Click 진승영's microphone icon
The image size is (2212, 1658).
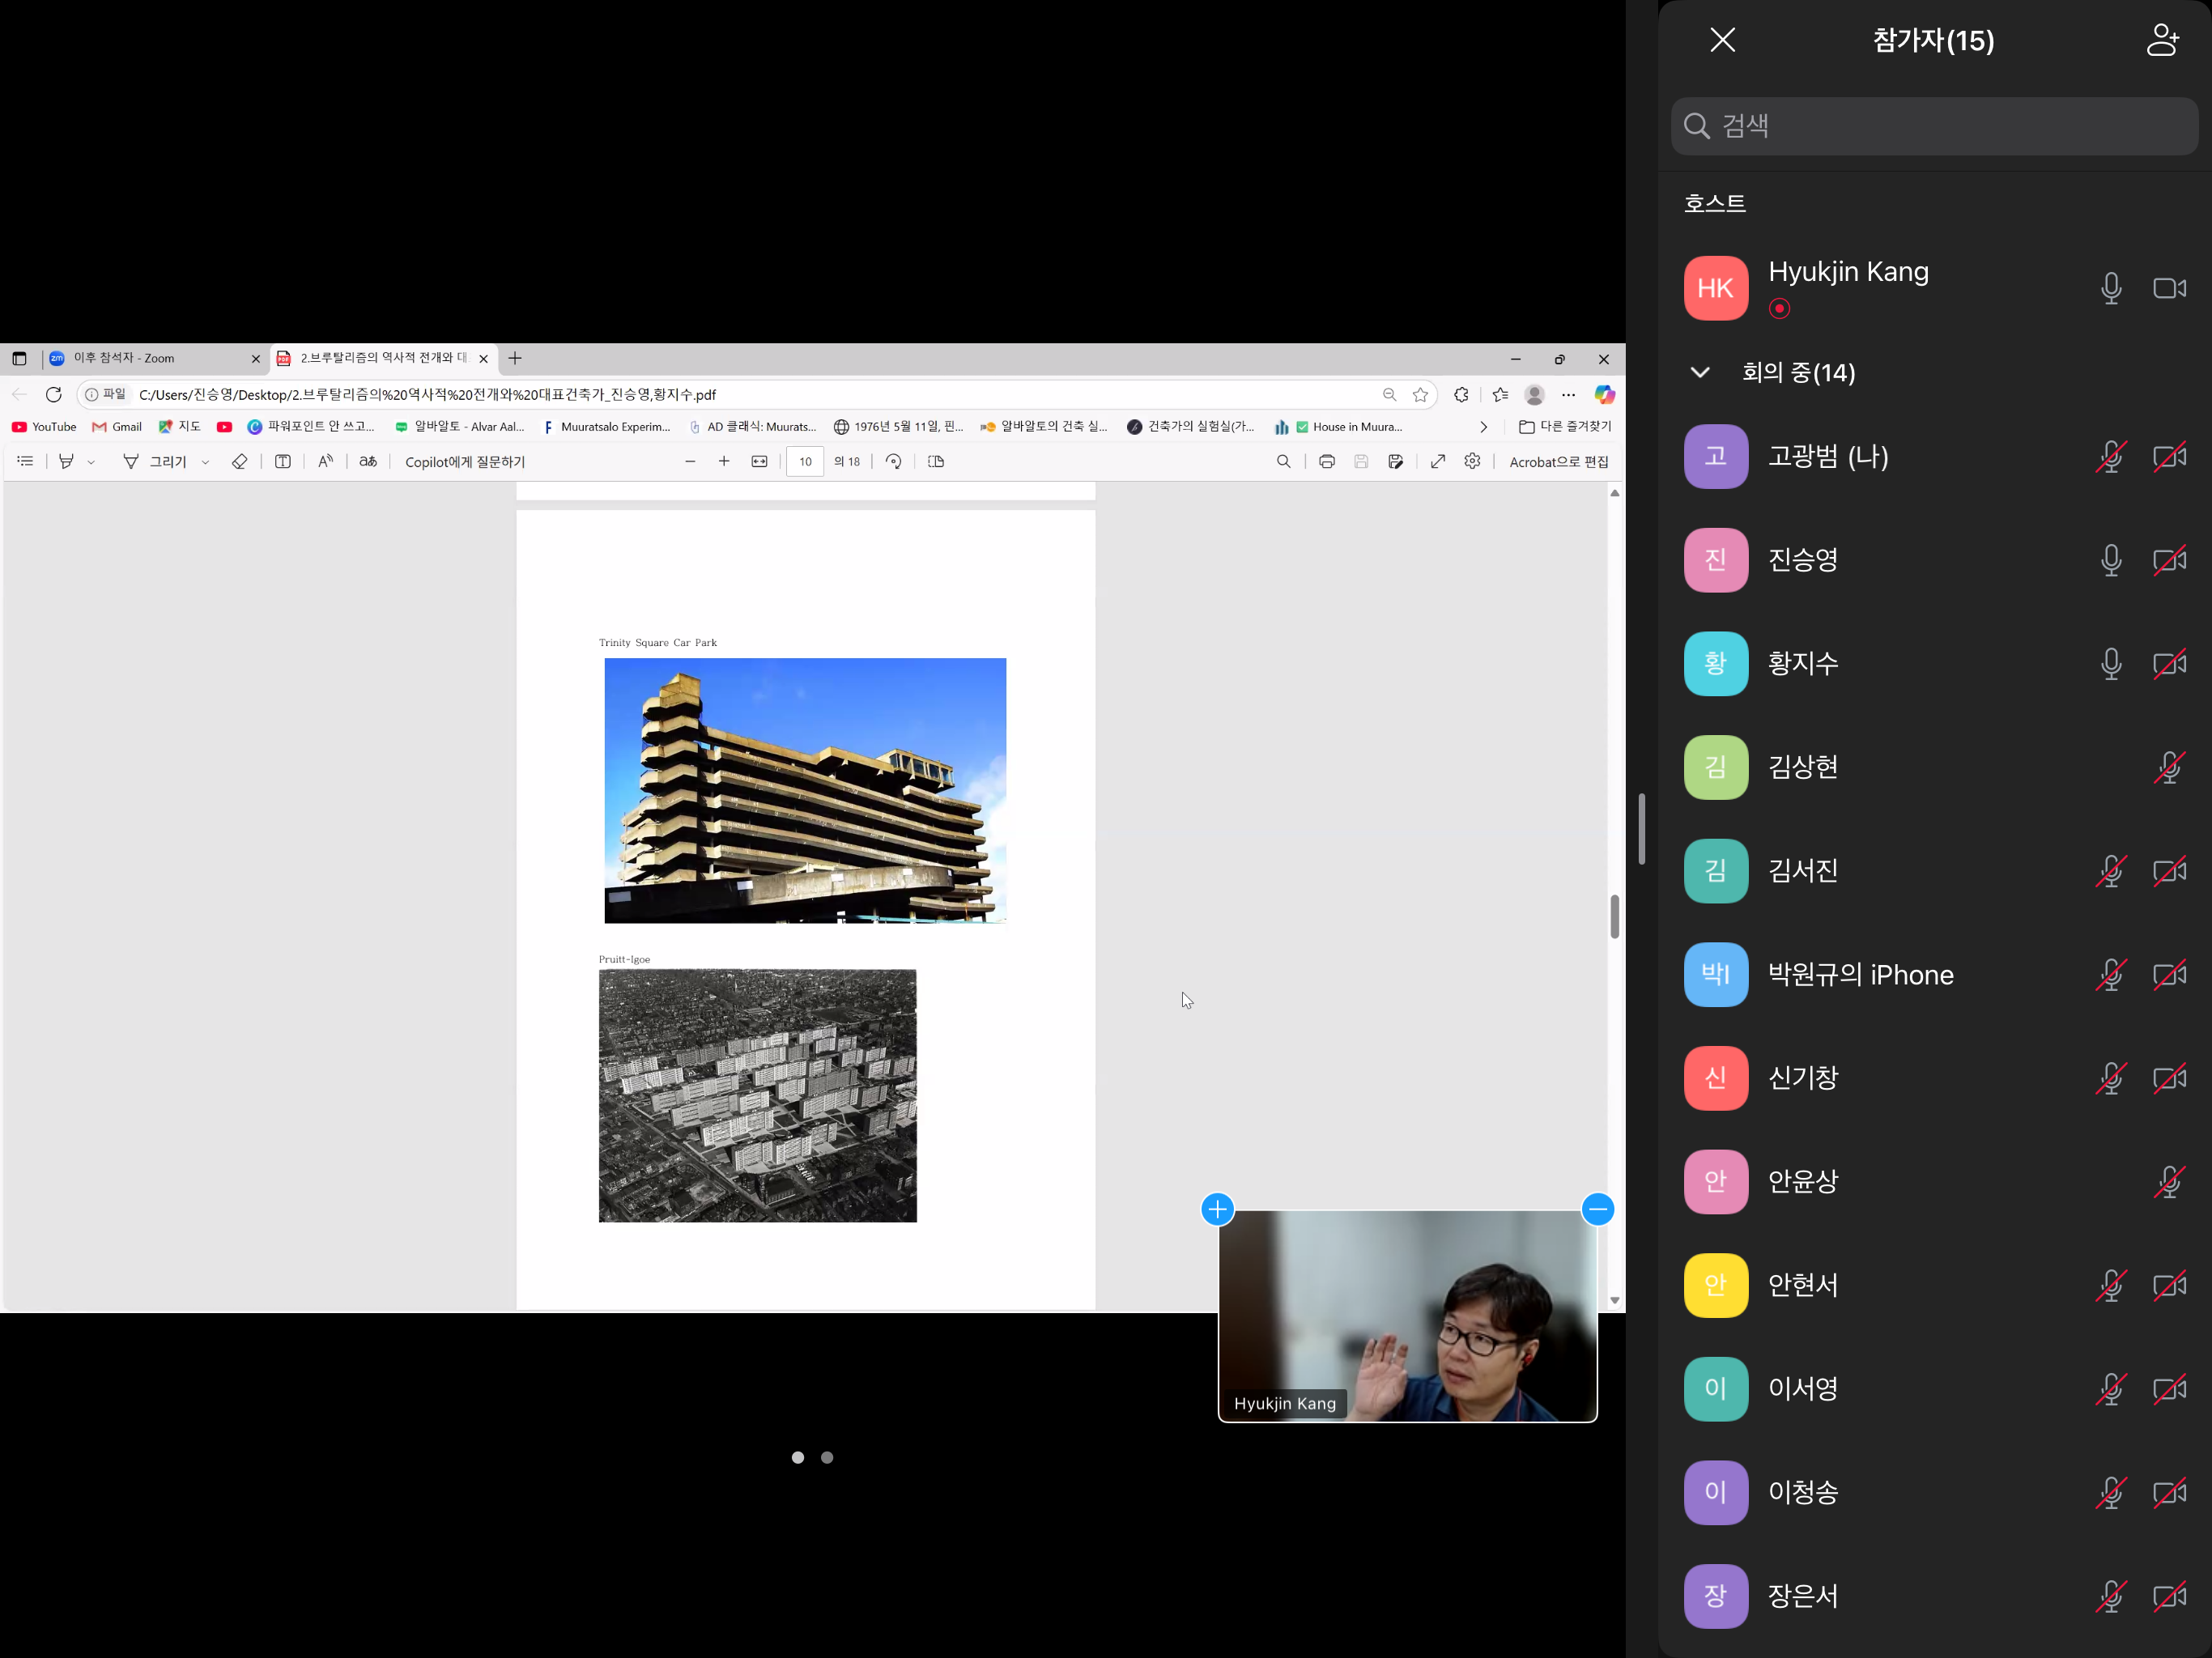[2111, 560]
